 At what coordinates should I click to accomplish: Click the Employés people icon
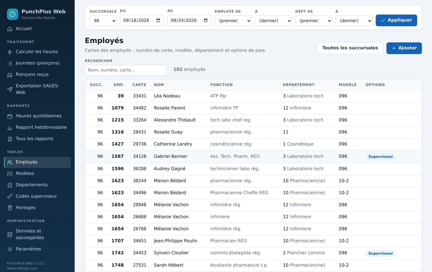[x=10, y=162]
